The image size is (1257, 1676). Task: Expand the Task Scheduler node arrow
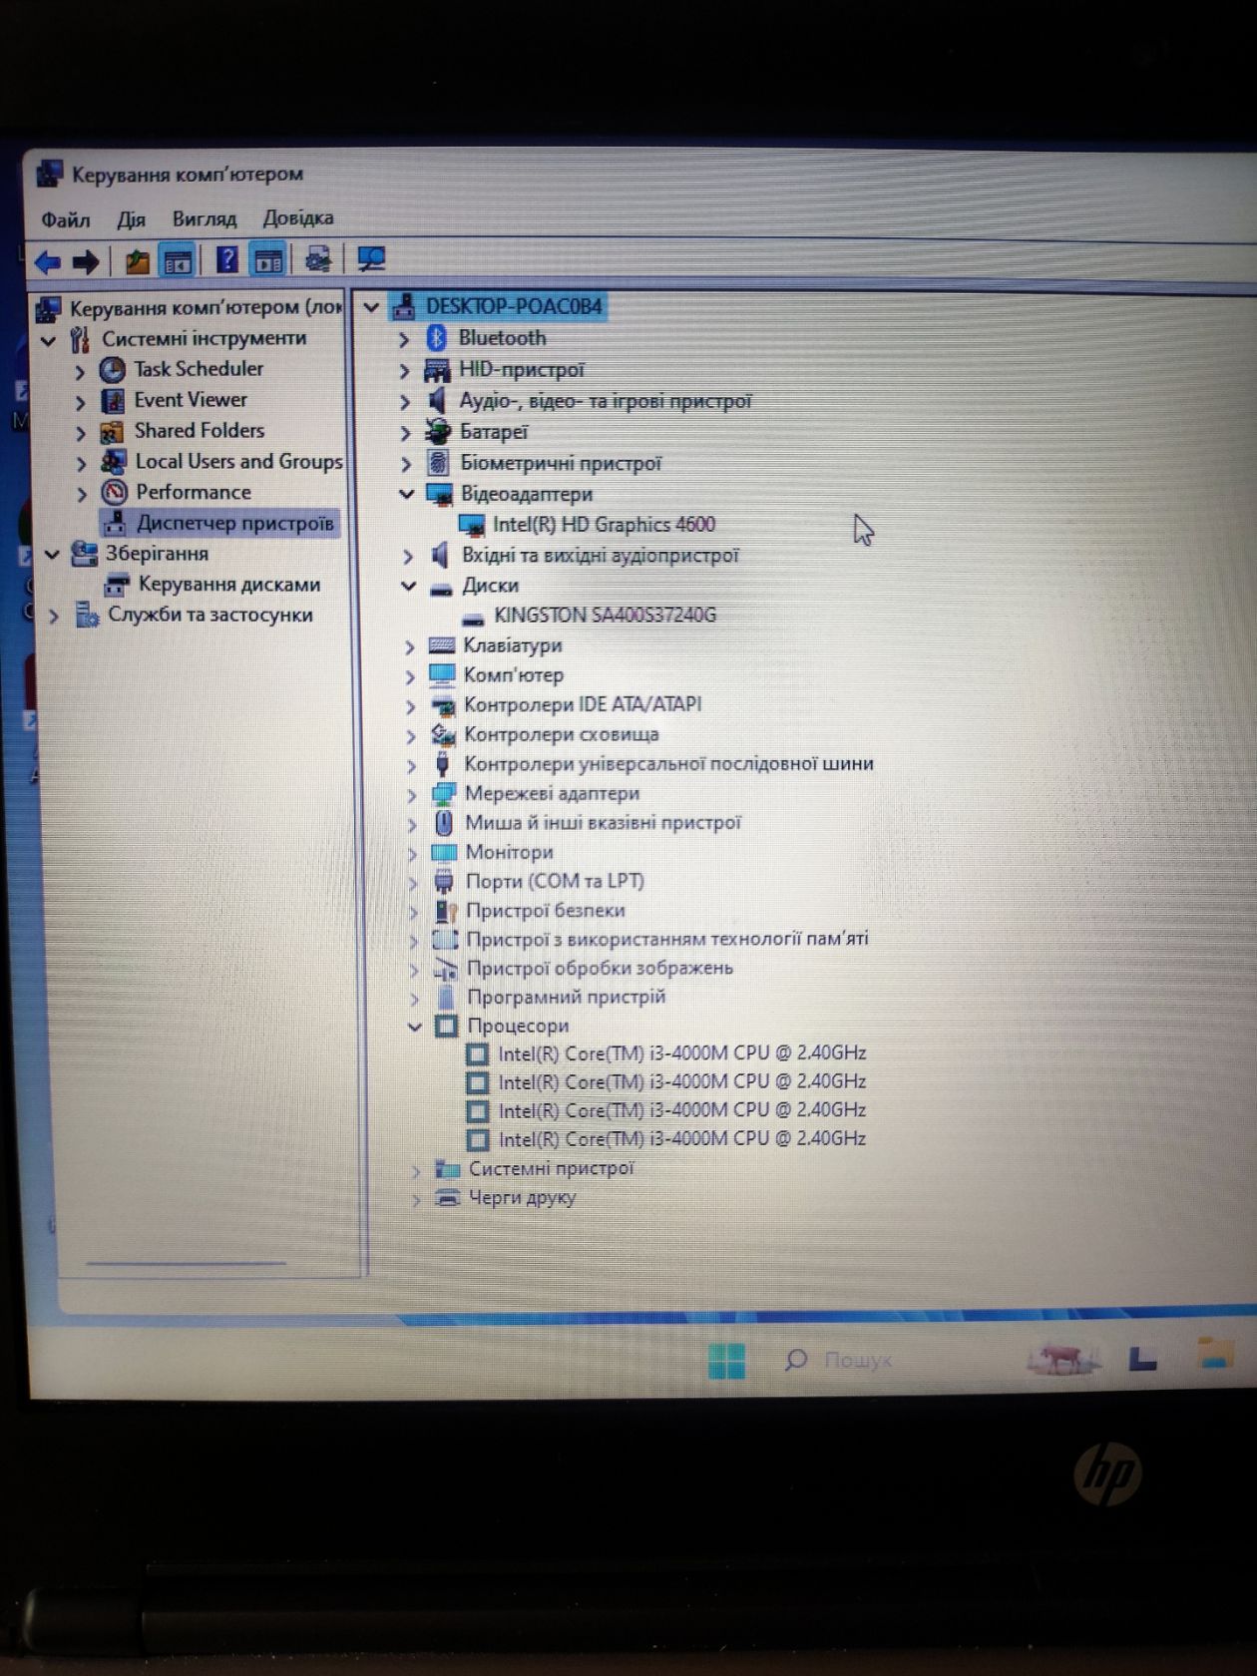click(x=81, y=372)
